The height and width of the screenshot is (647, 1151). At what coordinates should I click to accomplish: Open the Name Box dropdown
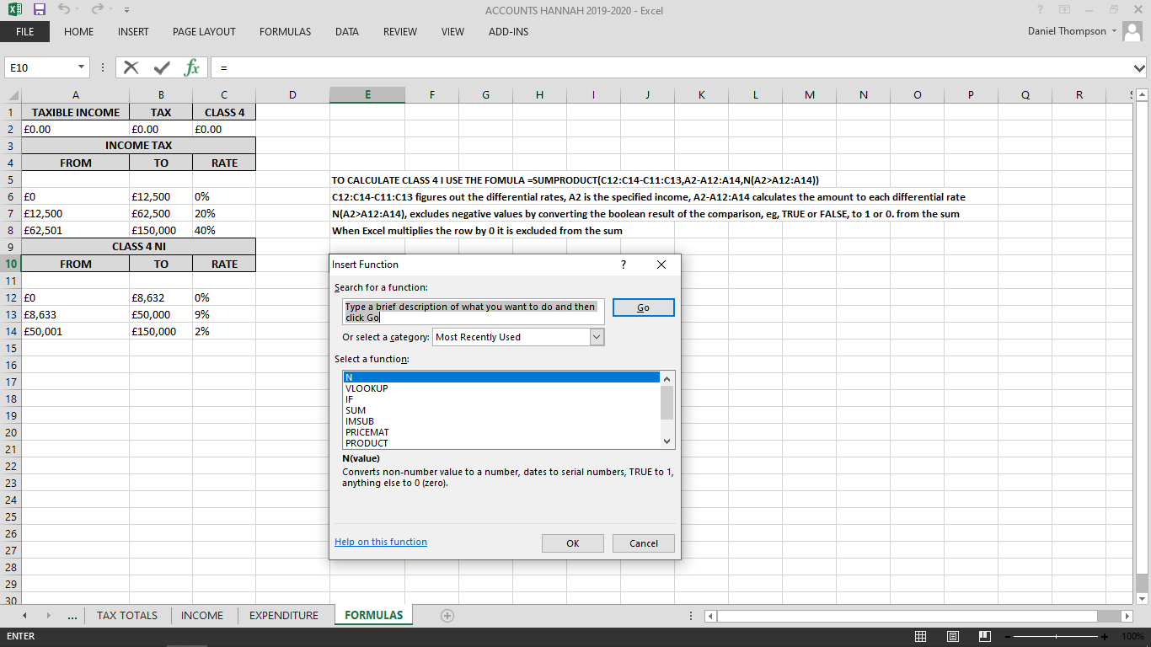[x=81, y=67]
